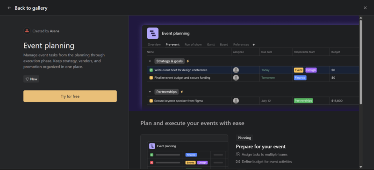The image size is (374, 170).
Task: Click the Events tag in lower thumbnail
Action: point(190,163)
